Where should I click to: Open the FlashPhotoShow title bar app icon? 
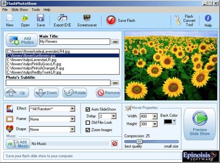(x=4, y=3)
